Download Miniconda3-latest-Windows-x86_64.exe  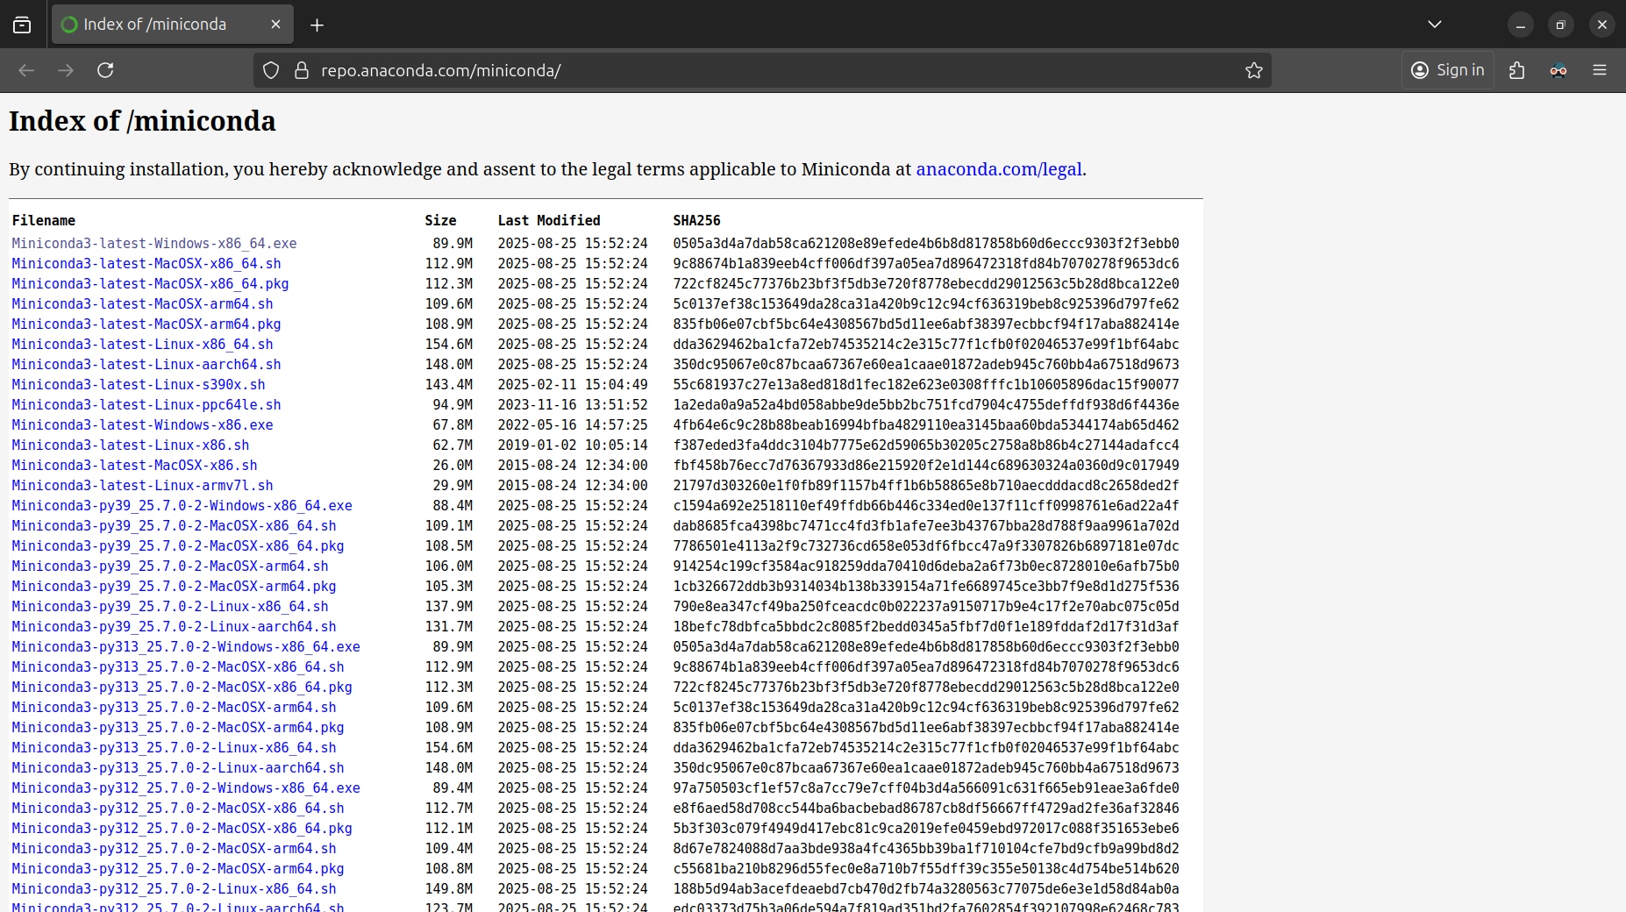tap(153, 243)
